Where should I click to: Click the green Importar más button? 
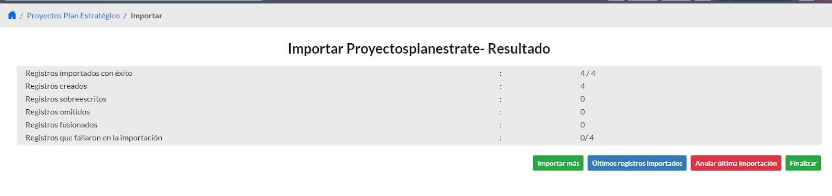tap(558, 163)
